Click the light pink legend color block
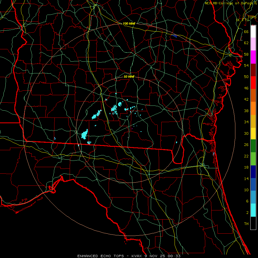 [253, 44]
